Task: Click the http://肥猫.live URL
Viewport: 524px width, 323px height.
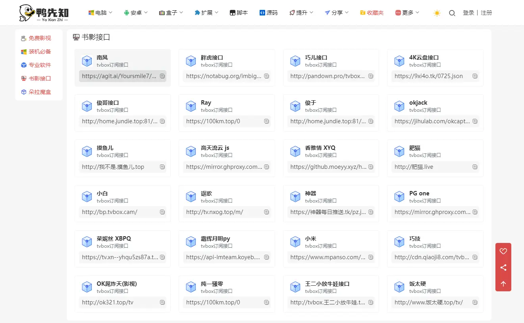Action: click(x=414, y=167)
